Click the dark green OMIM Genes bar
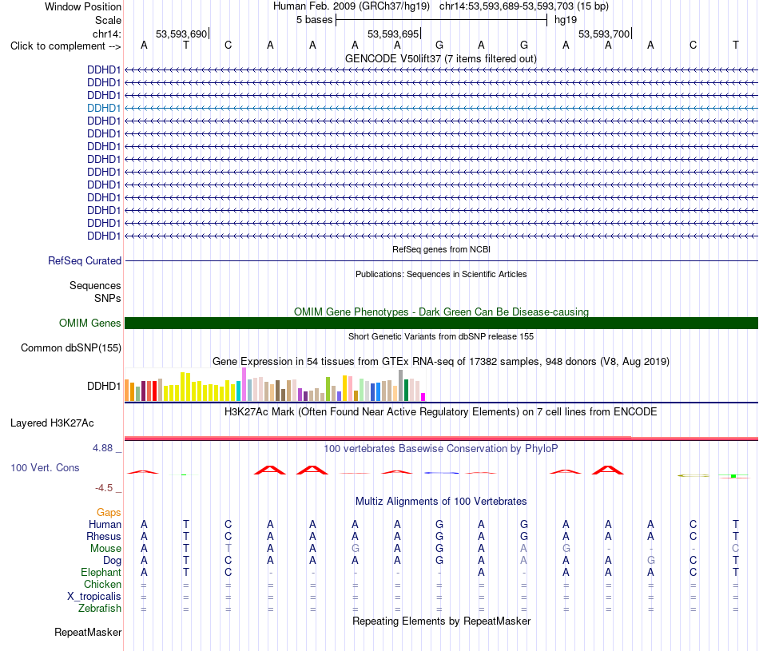Screen dimensions: 759x651 tap(441, 324)
